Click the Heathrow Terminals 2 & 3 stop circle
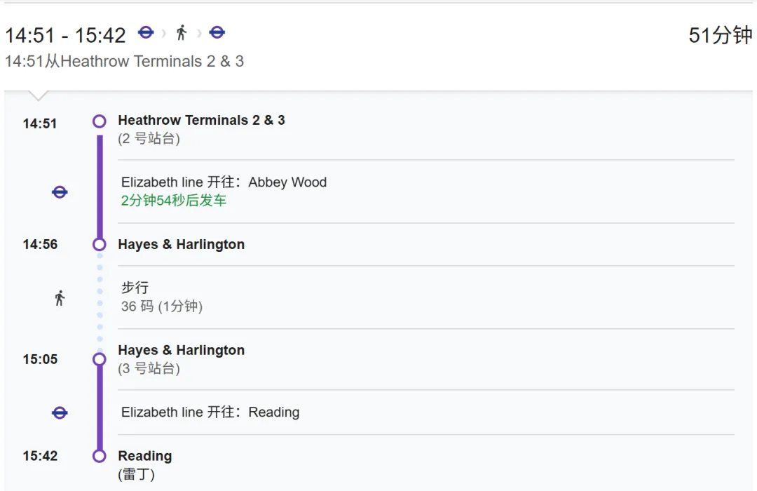 tap(100, 121)
